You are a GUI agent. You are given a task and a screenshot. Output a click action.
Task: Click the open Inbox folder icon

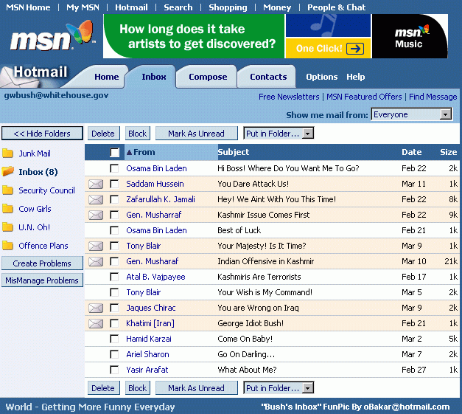pyautogui.click(x=7, y=171)
